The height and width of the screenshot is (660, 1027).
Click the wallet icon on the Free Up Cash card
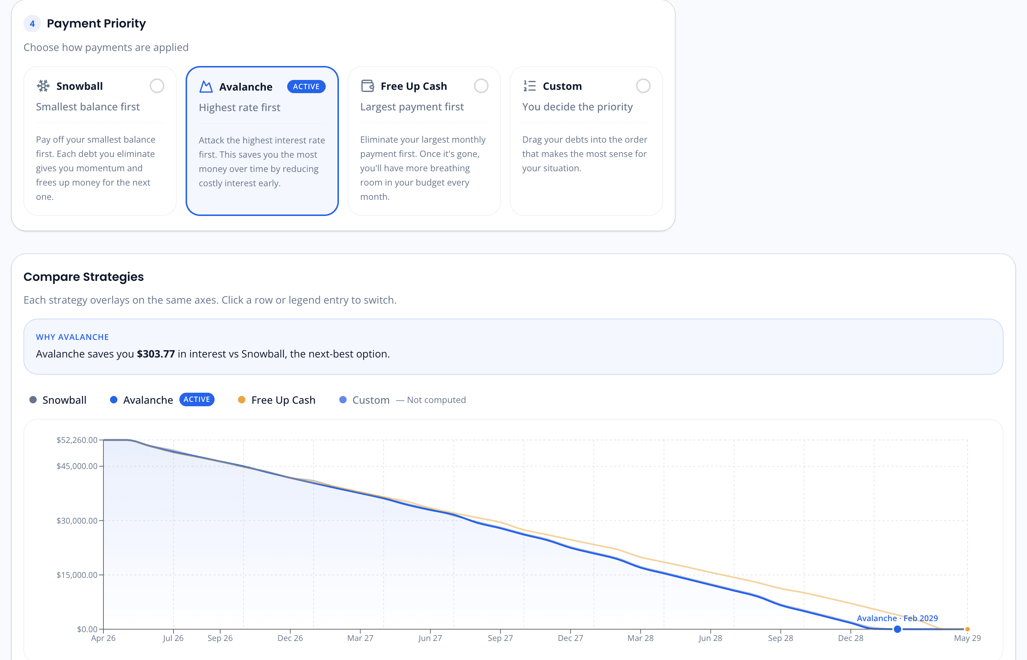[x=368, y=86]
